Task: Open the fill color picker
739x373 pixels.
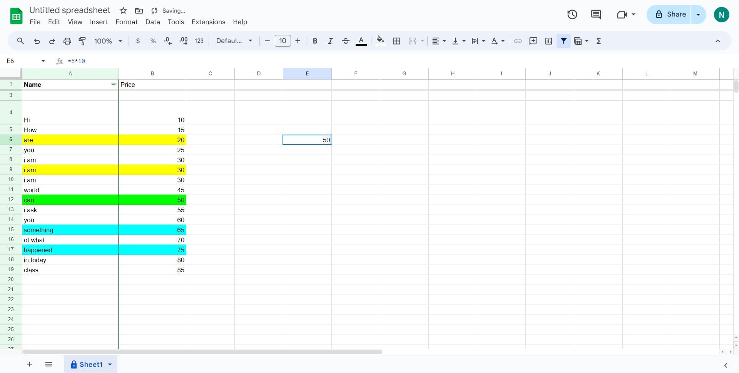Action: [380, 41]
